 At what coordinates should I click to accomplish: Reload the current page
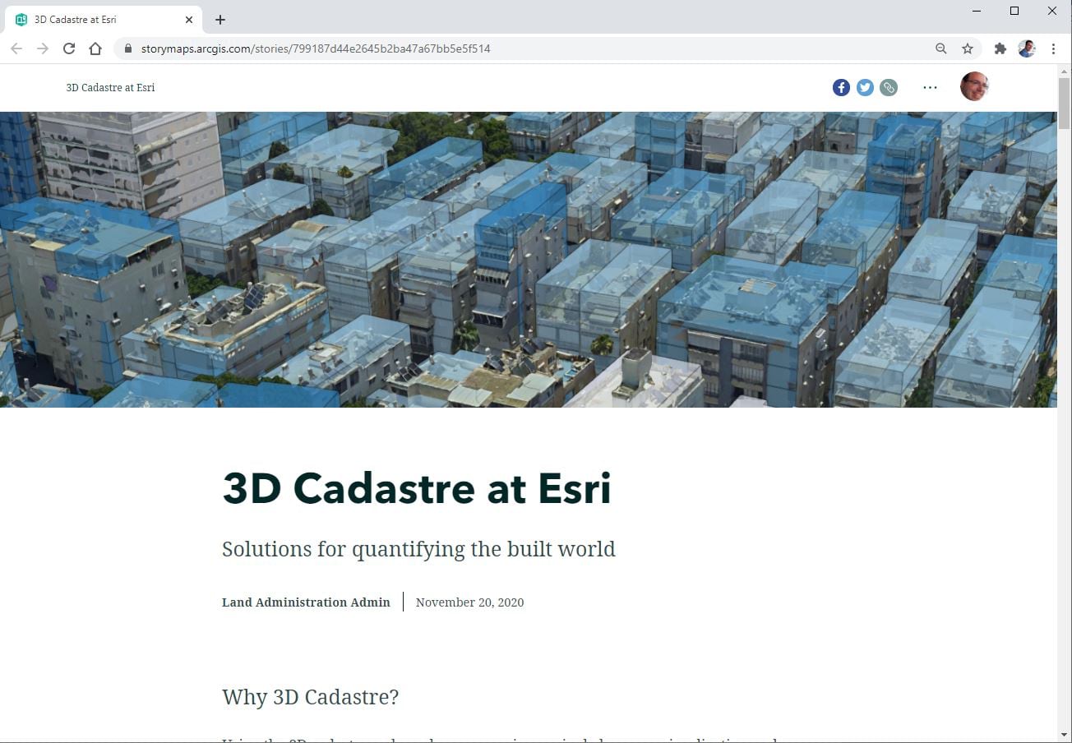tap(69, 48)
